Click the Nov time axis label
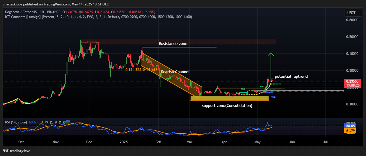 (56, 142)
